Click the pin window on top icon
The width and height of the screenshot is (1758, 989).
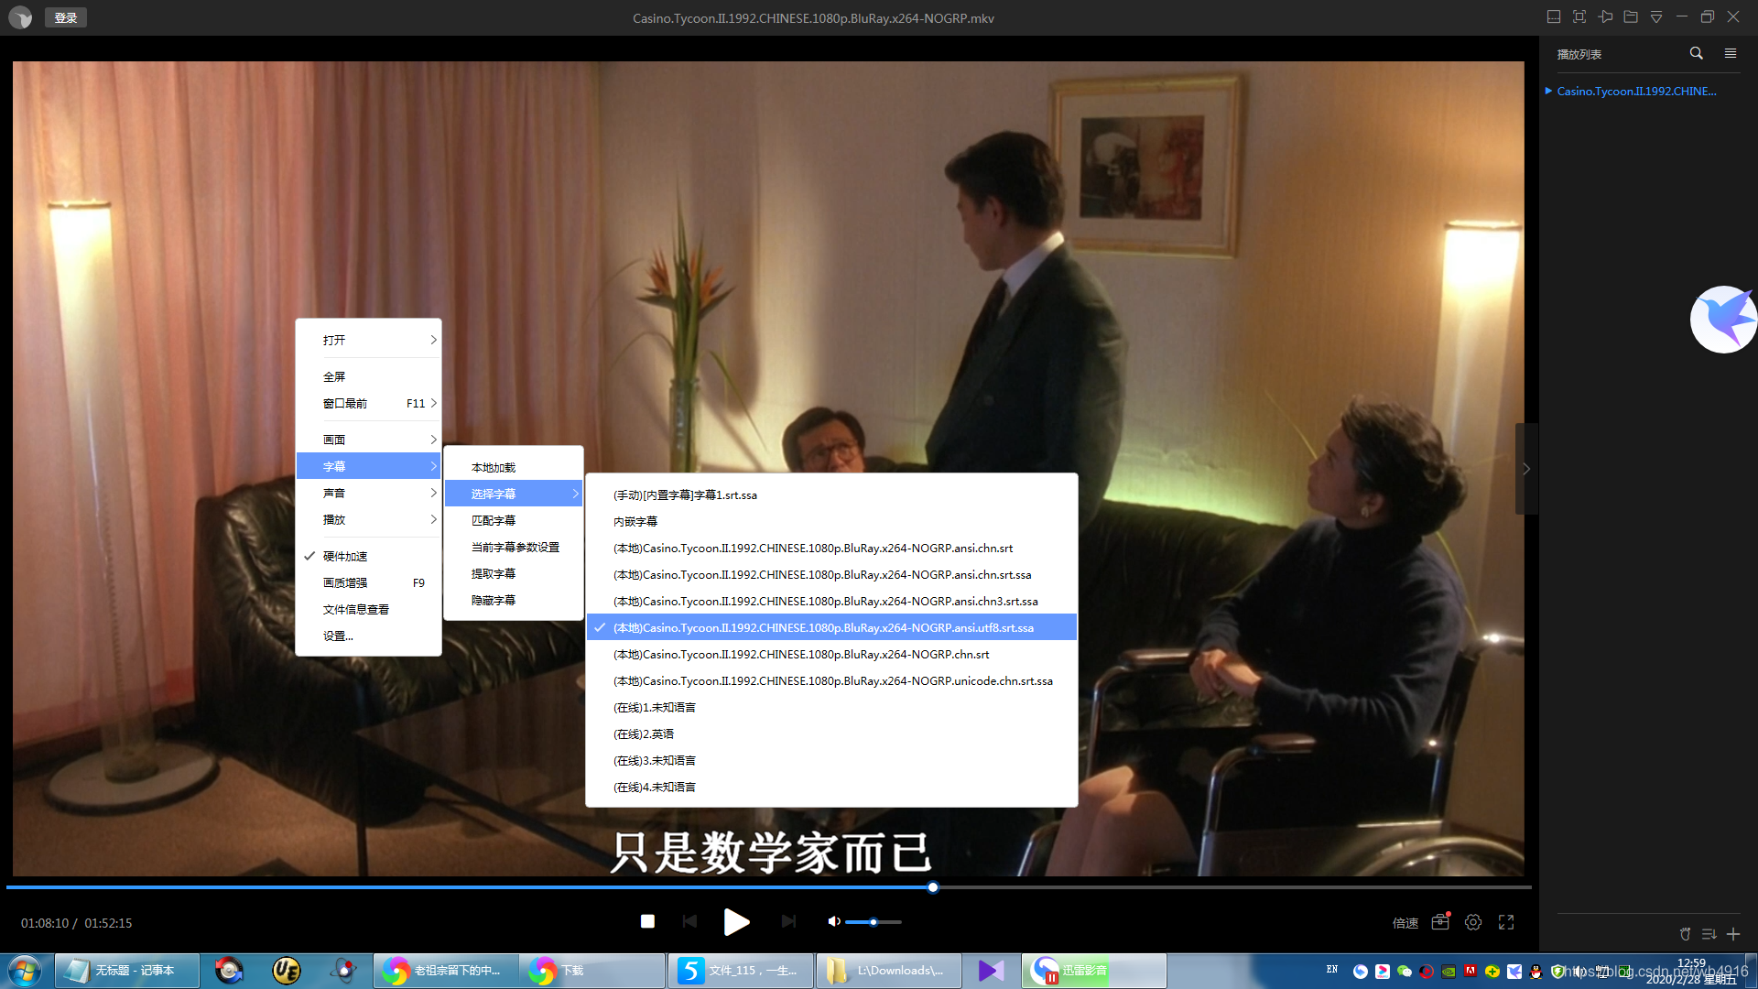click(x=1605, y=17)
